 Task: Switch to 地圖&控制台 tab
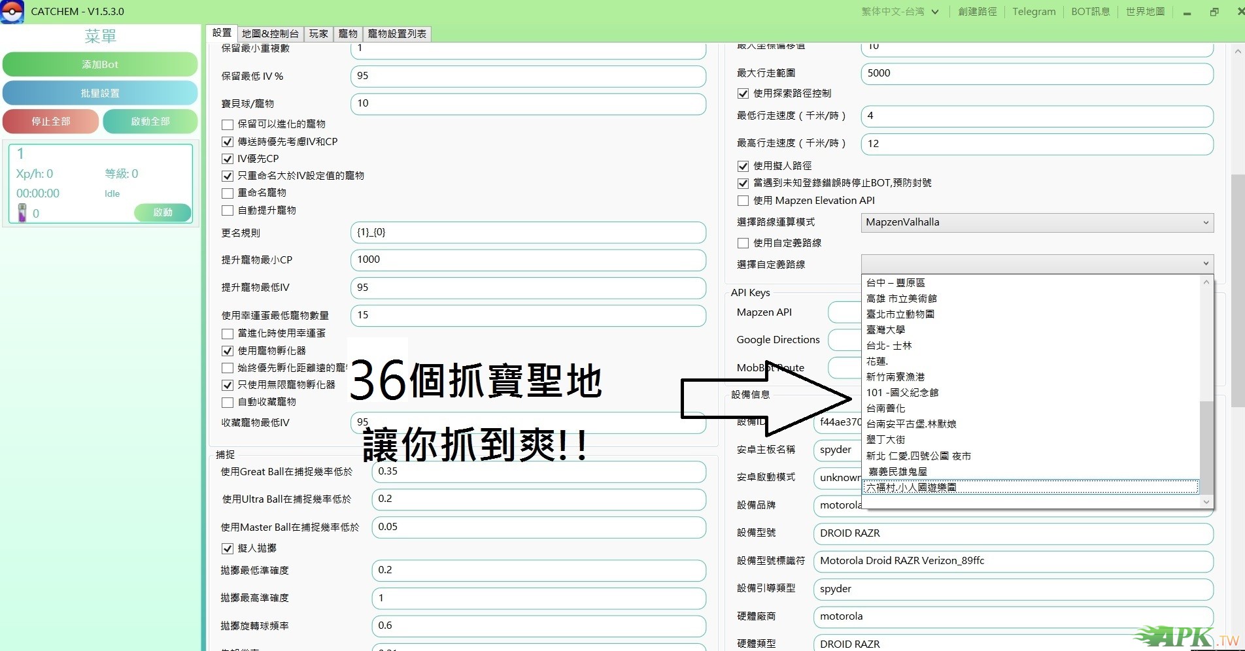point(270,34)
